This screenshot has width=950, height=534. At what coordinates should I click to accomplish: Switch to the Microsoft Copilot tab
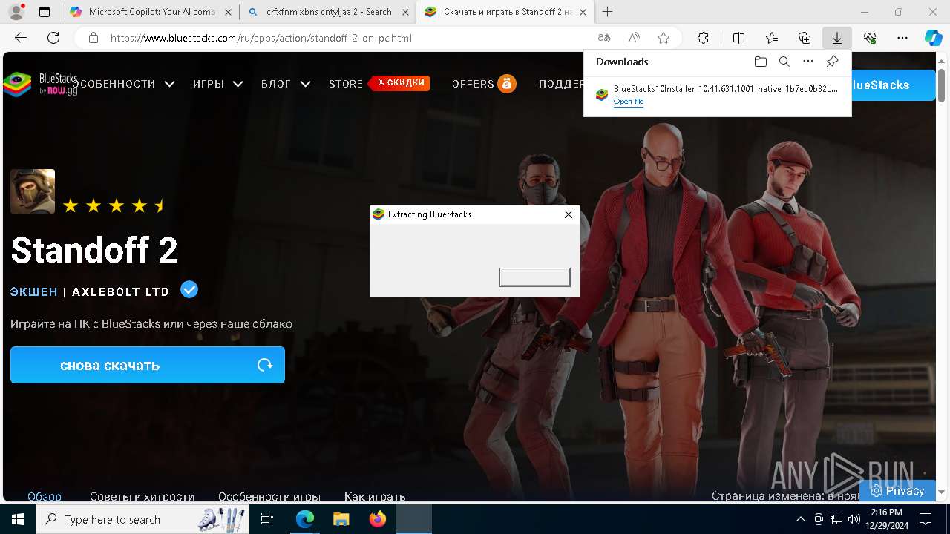point(151,12)
